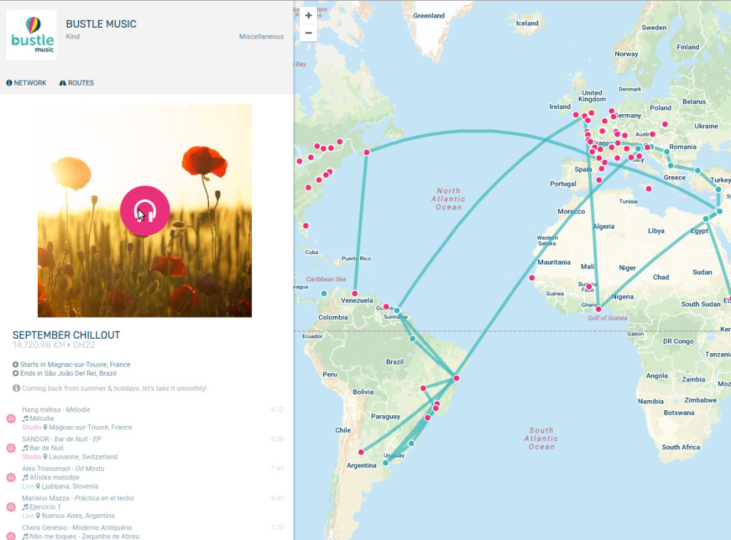Click 'Ends in São João Del Rei, Brazil' text
Image resolution: width=731 pixels, height=540 pixels.
pyautogui.click(x=68, y=373)
